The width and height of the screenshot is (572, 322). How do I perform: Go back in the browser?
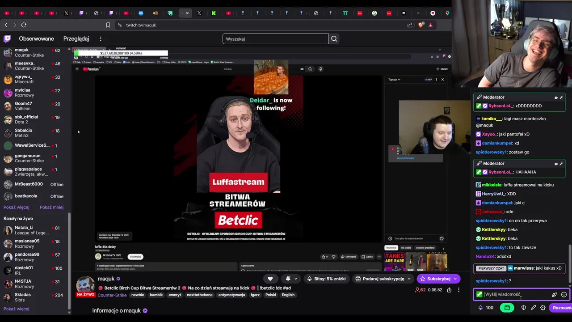tap(6, 25)
